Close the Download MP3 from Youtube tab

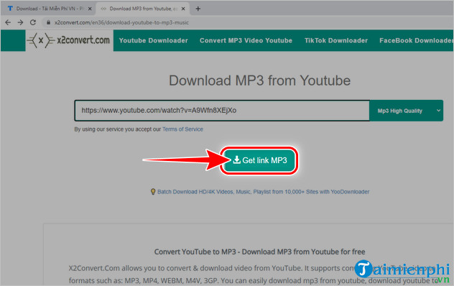click(183, 9)
